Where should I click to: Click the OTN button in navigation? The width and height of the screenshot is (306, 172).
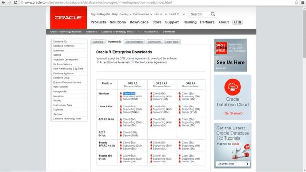point(238,22)
